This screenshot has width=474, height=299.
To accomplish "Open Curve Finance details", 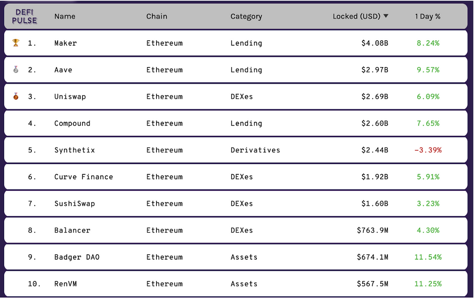I will 84,177.
